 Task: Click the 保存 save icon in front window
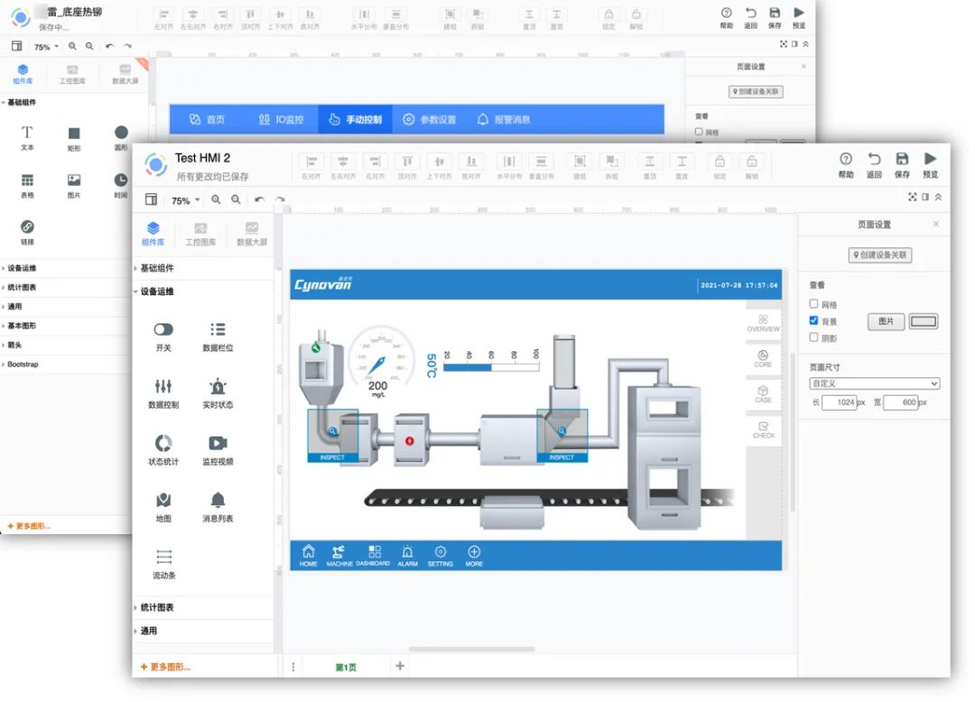[x=901, y=160]
